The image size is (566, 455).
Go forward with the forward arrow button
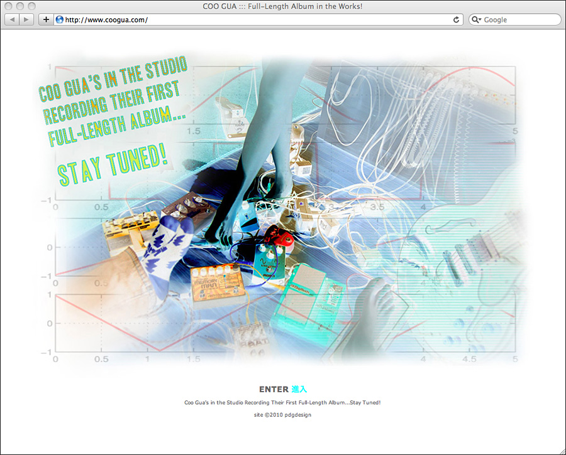pos(26,19)
